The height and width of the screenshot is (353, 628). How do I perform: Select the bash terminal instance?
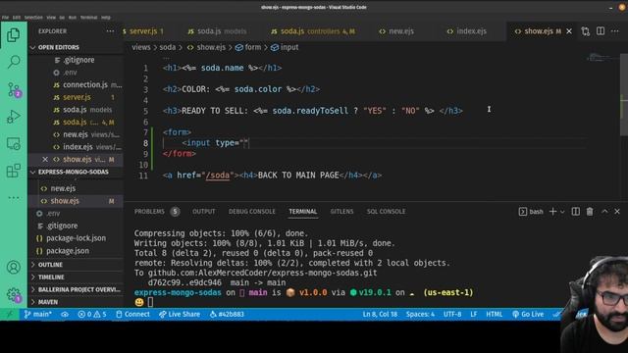pos(531,212)
